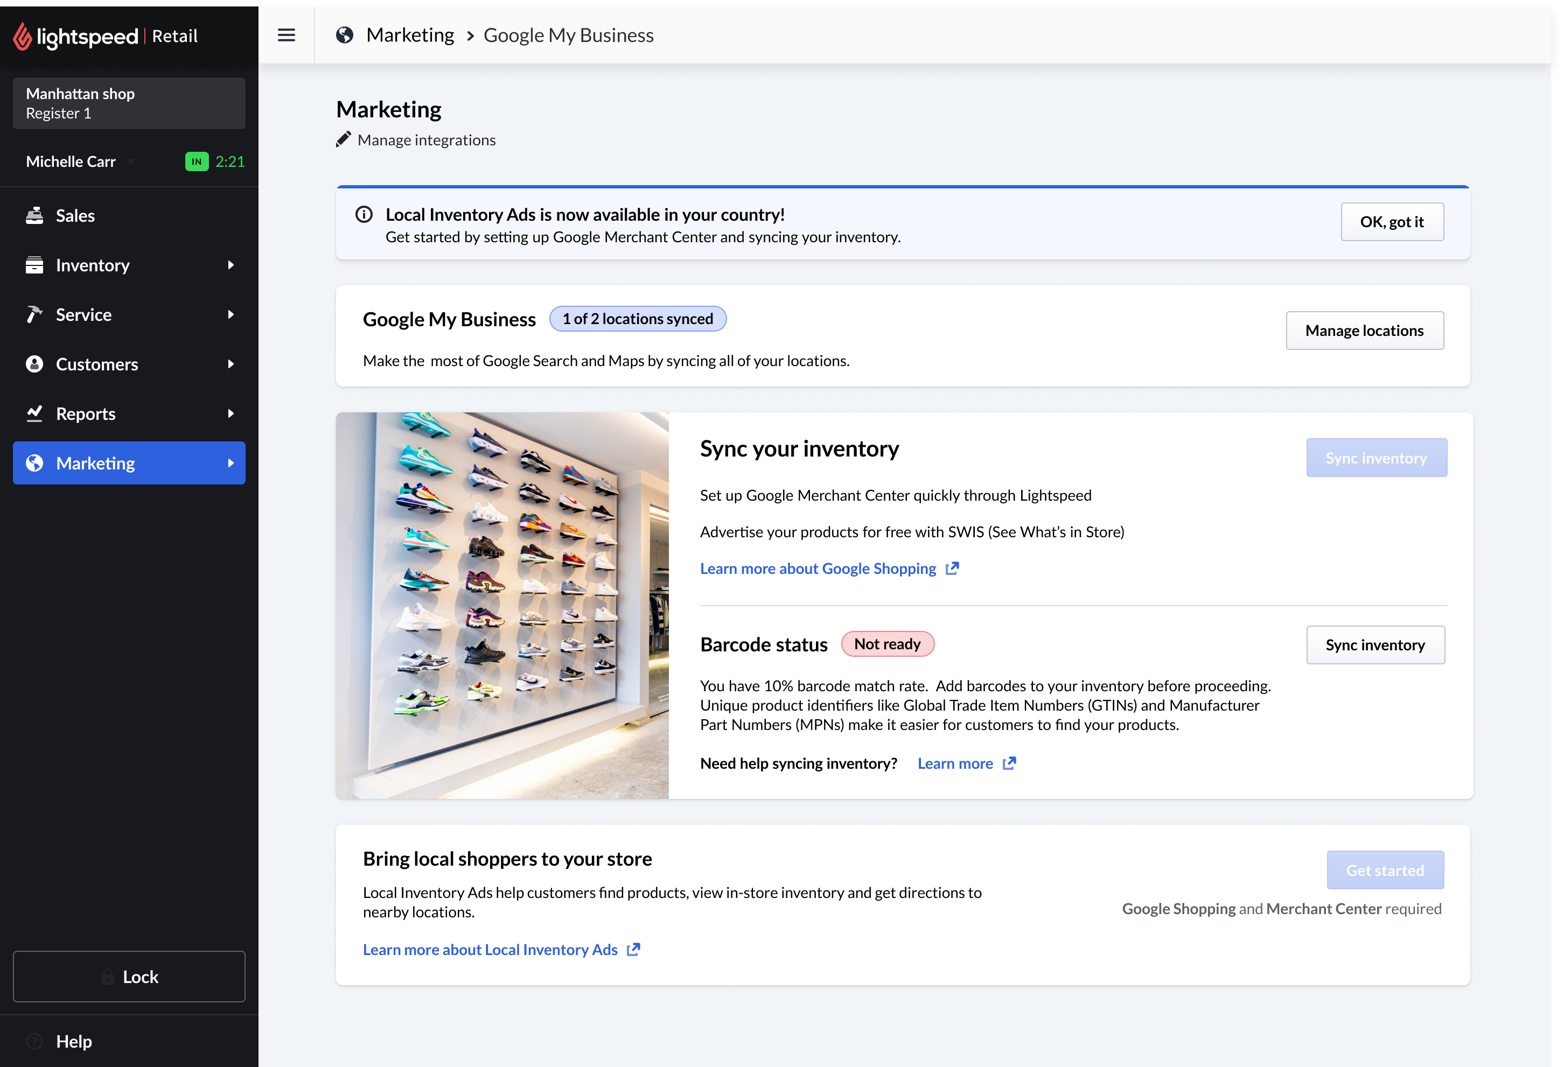Image resolution: width=1564 pixels, height=1067 pixels.
Task: Click the Manage locations button
Action: (1364, 331)
